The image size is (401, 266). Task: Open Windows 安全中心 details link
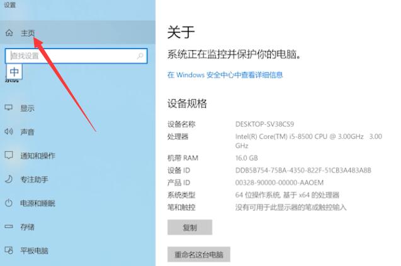click(x=225, y=75)
